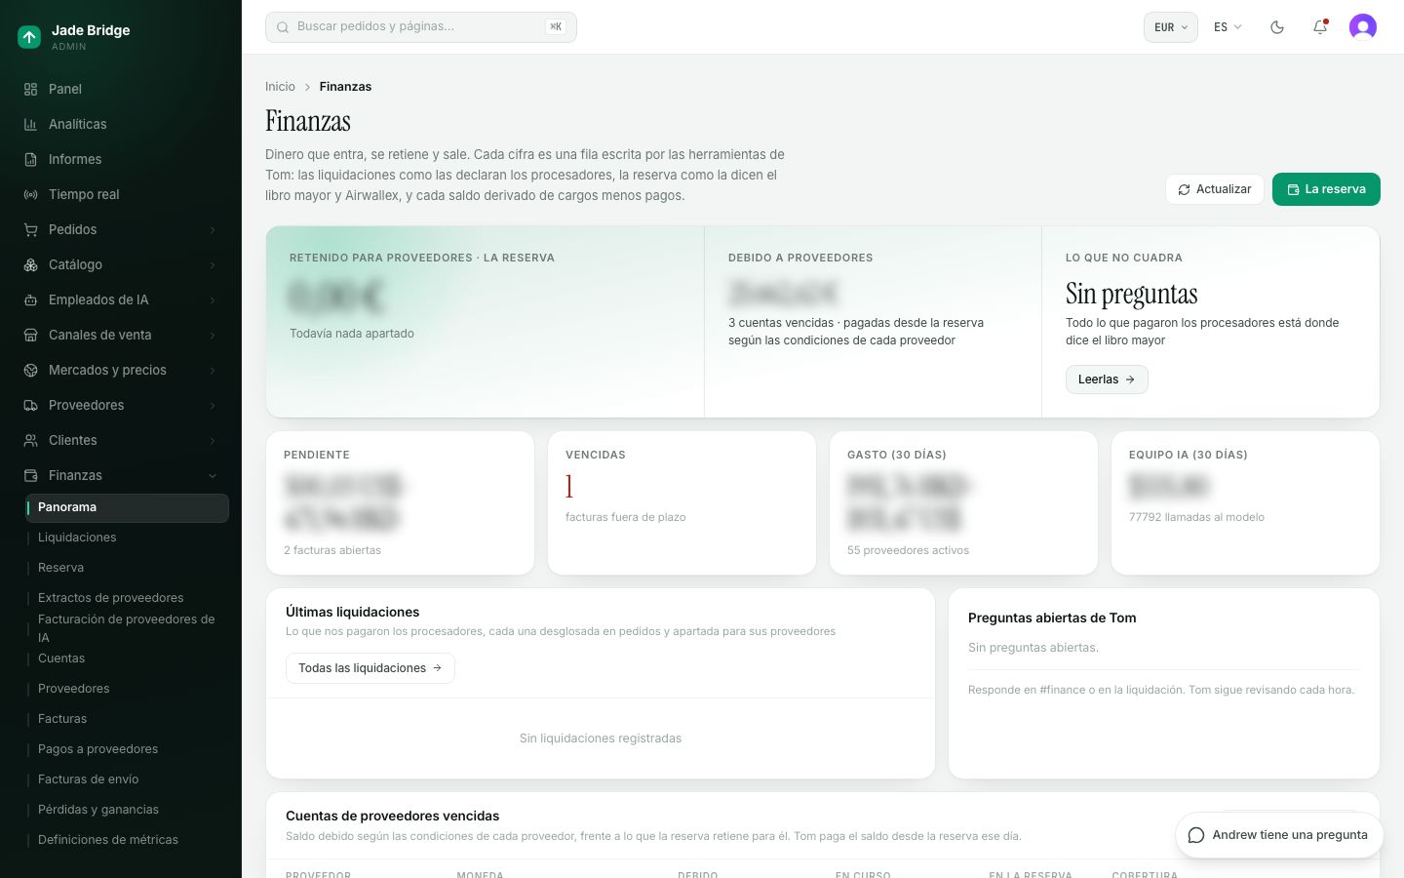Click the Empleados de IA robot icon
This screenshot has height=878, width=1404.
point(30,299)
